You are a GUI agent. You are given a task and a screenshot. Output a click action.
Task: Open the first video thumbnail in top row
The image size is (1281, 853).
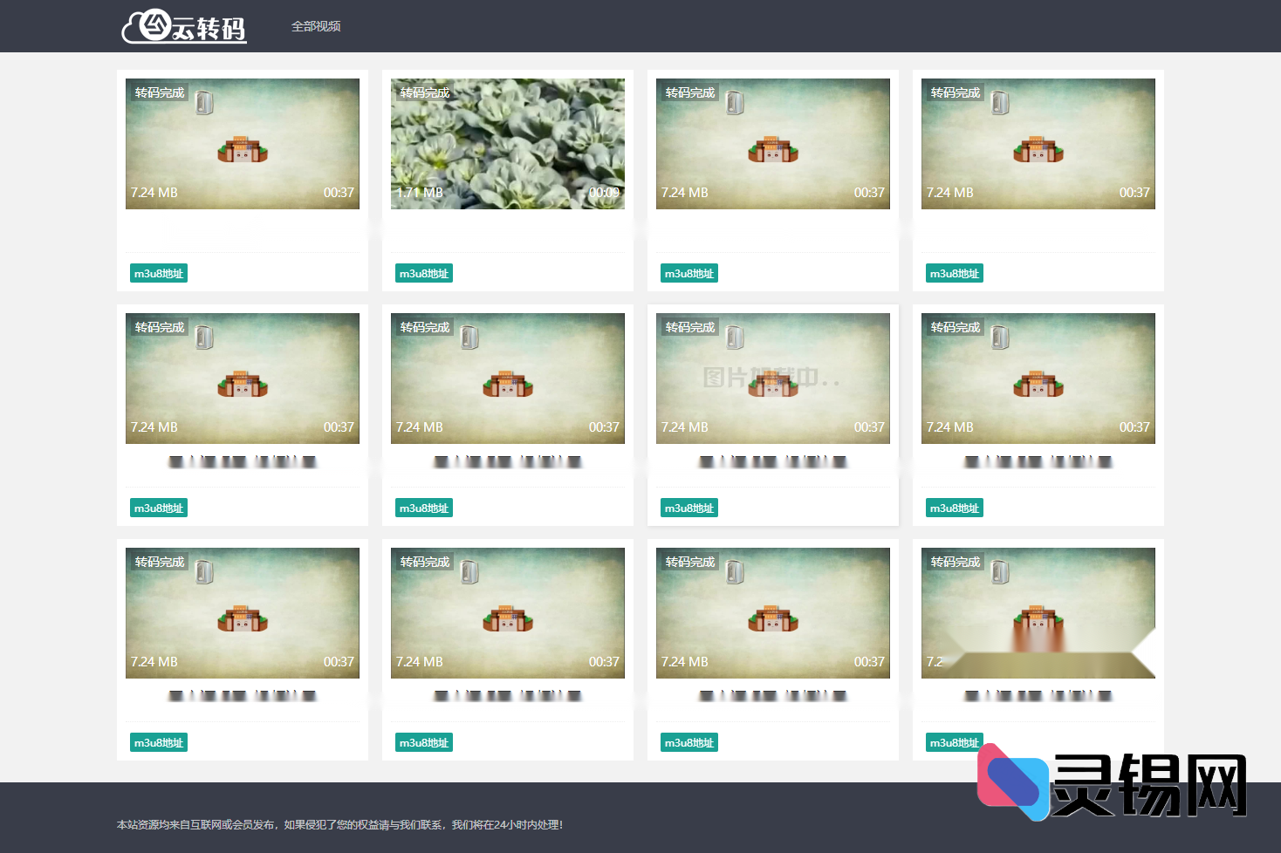(x=242, y=144)
